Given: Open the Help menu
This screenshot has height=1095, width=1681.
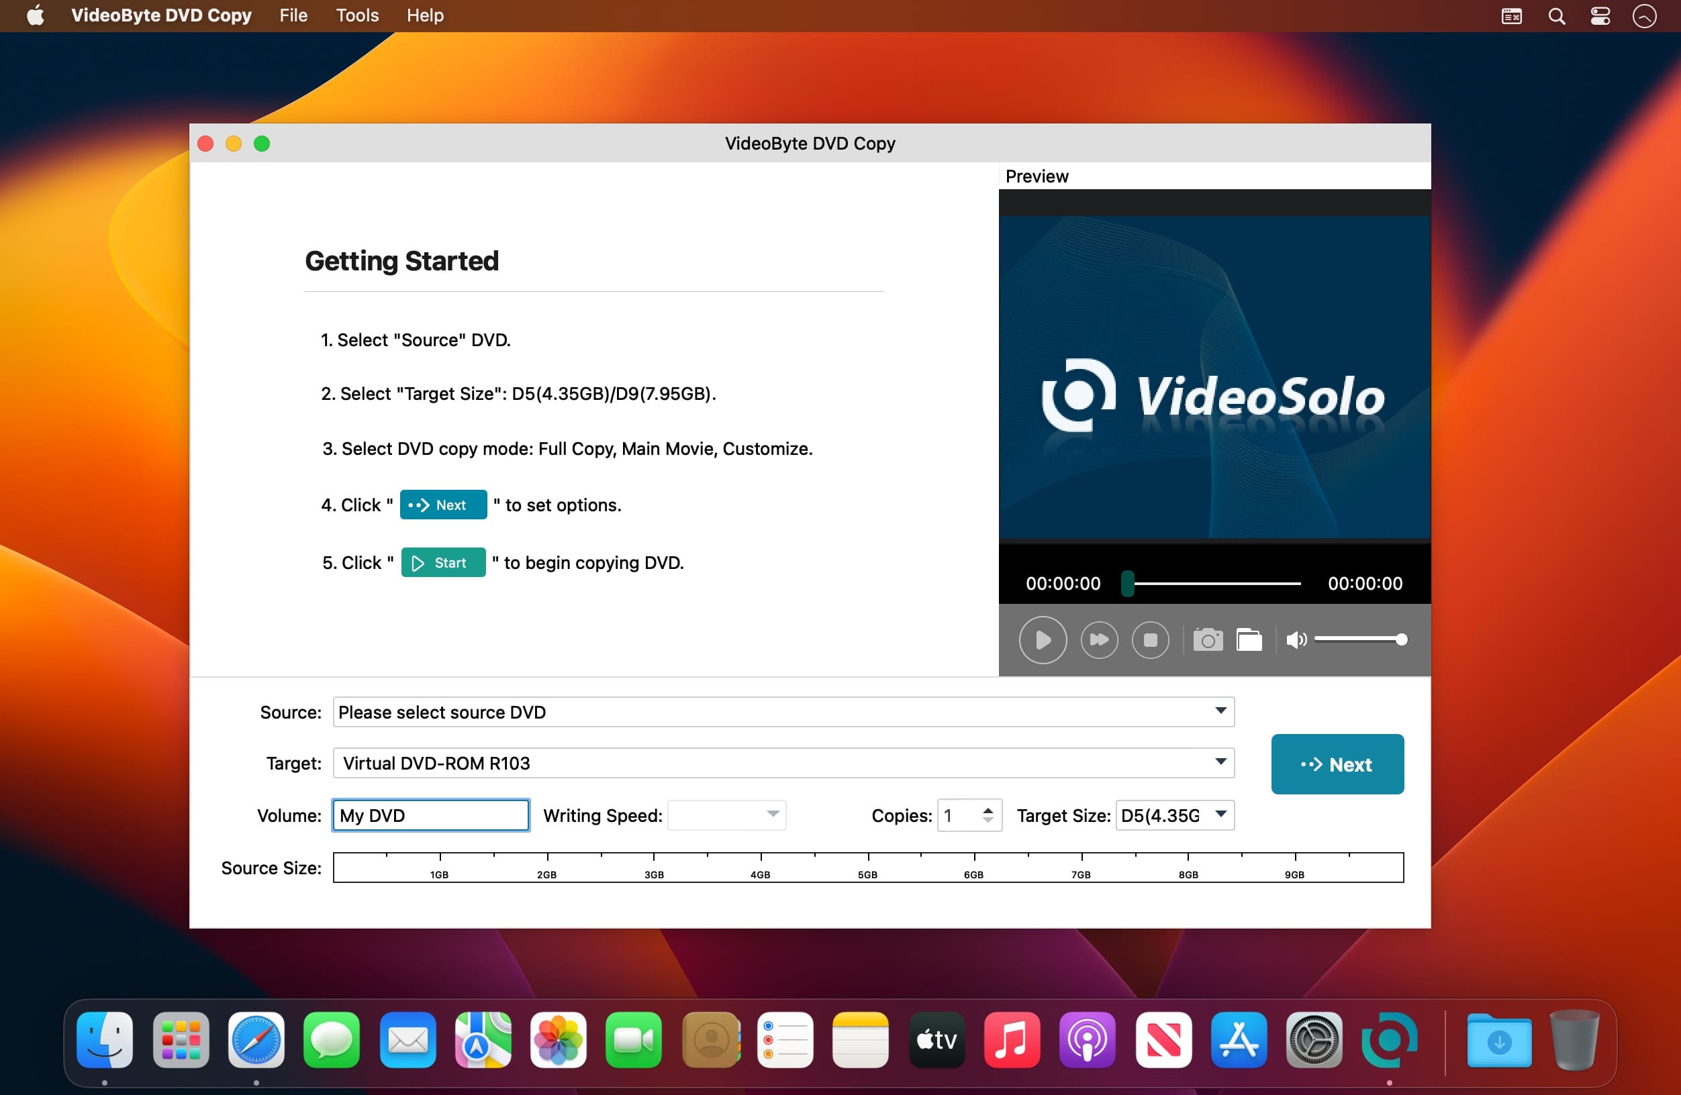Looking at the screenshot, I should click(x=424, y=15).
